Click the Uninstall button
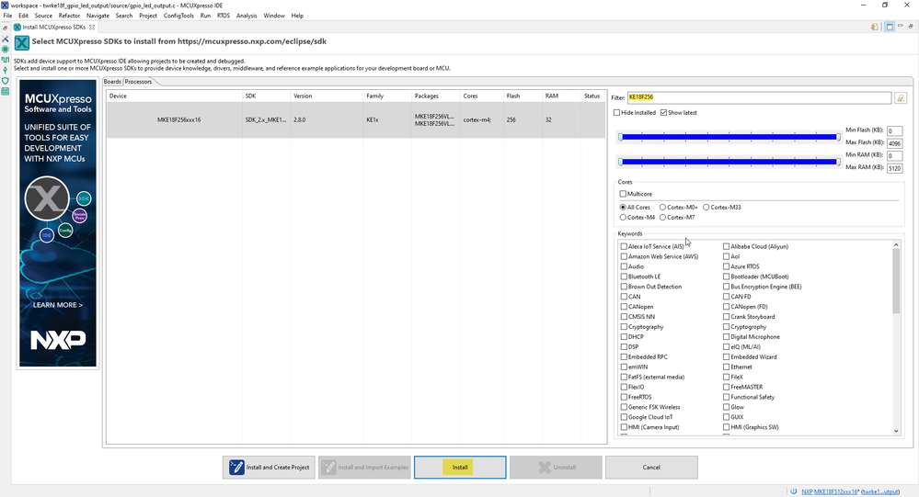 [556, 468]
